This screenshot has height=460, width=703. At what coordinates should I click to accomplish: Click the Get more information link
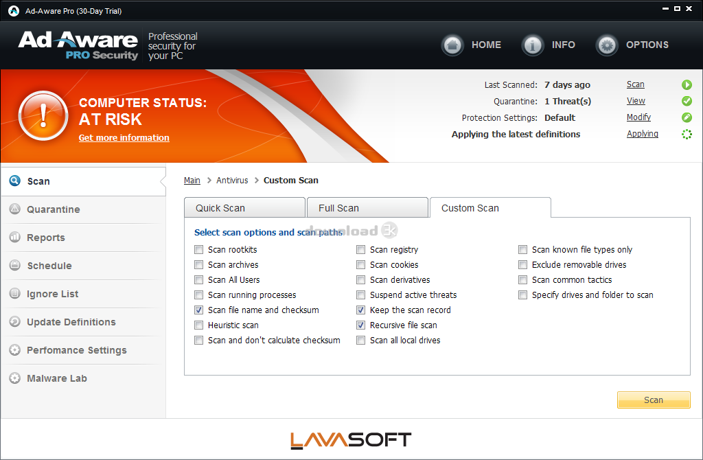click(124, 137)
